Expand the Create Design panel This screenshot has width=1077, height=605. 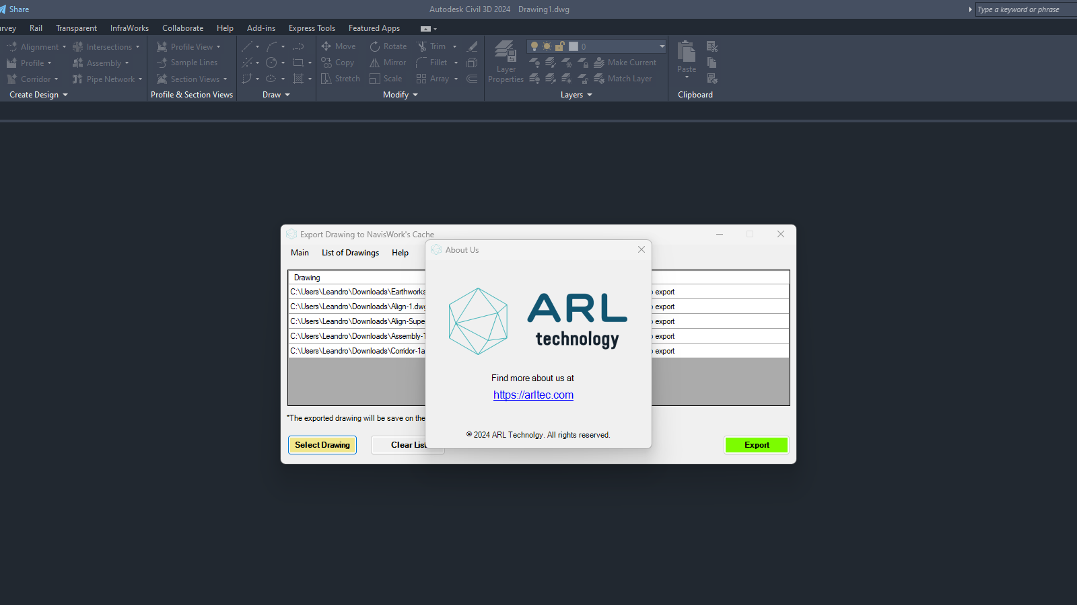39,95
